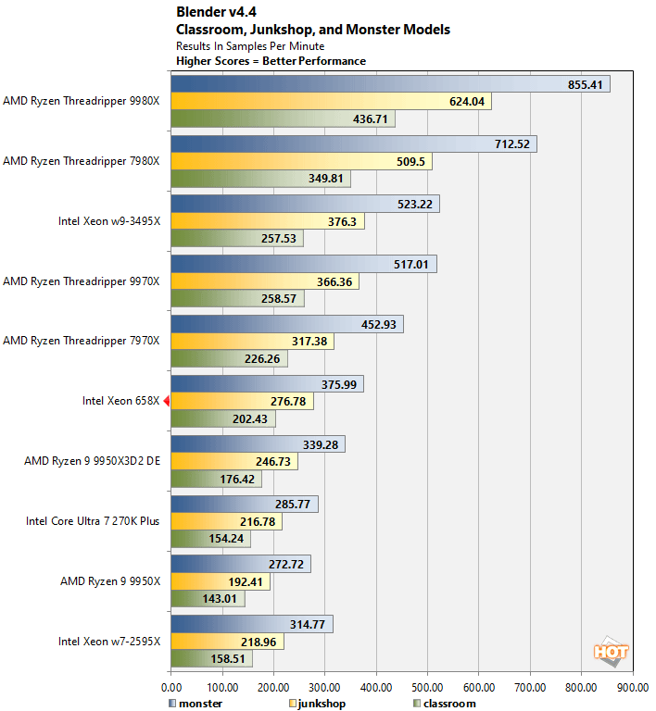The height and width of the screenshot is (711, 656).
Task: Click the 800.00 x-axis tick label
Action: click(x=581, y=688)
